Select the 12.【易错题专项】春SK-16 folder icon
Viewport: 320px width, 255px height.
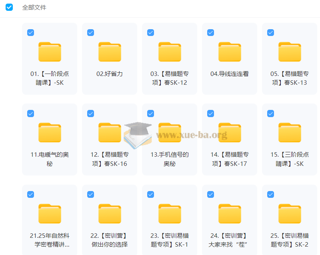coord(110,132)
